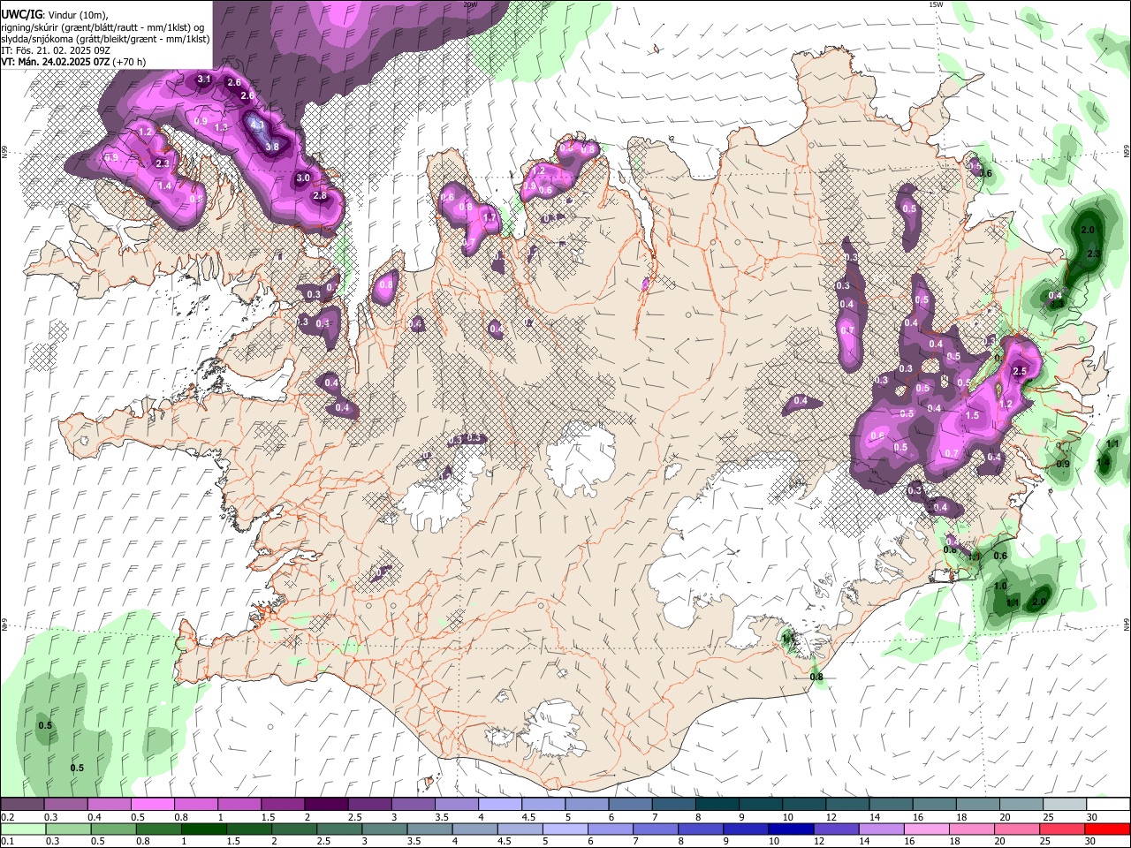The width and height of the screenshot is (1131, 848).
Task: Pick the crimson 25 swatch in lower legend row
Action: (1062, 829)
